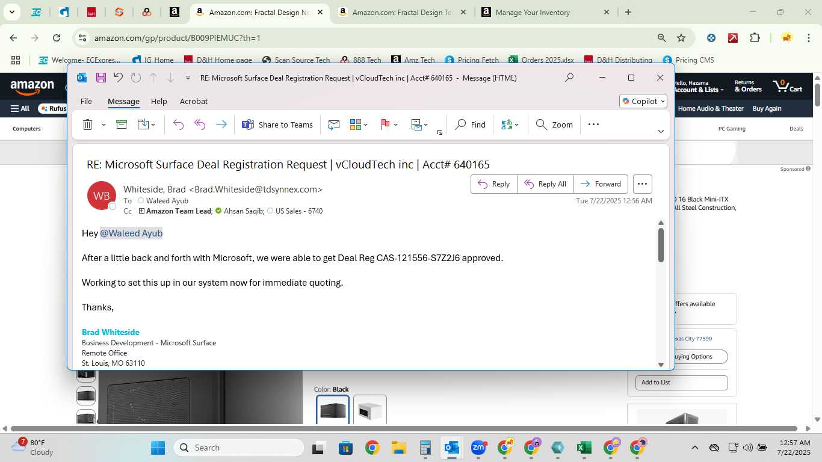
Task: Expand the Amazon Team Lead group
Action: (x=141, y=211)
